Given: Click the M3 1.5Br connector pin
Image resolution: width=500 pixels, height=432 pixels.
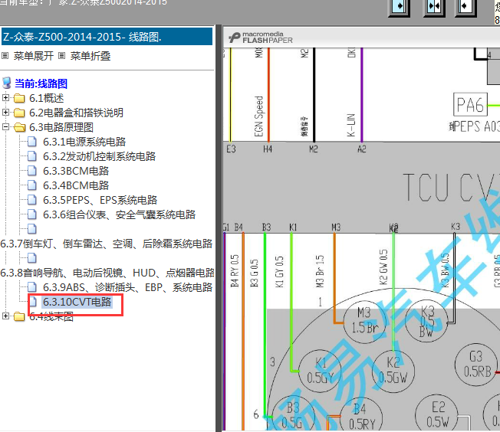Looking at the screenshot, I should pos(364,322).
